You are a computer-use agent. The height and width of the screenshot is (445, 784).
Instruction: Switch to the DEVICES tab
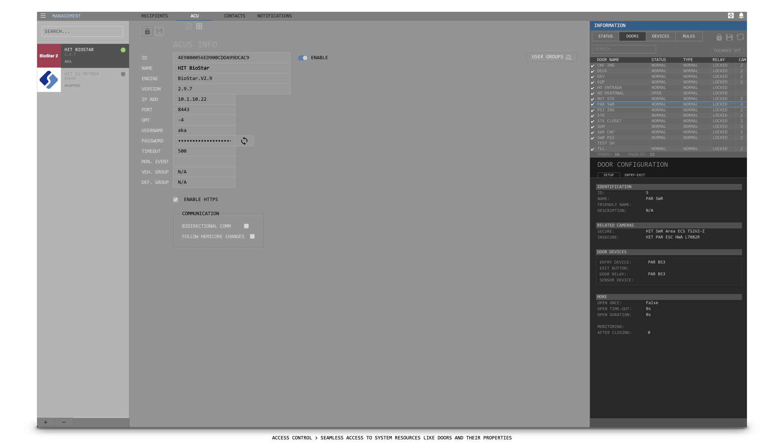(660, 36)
